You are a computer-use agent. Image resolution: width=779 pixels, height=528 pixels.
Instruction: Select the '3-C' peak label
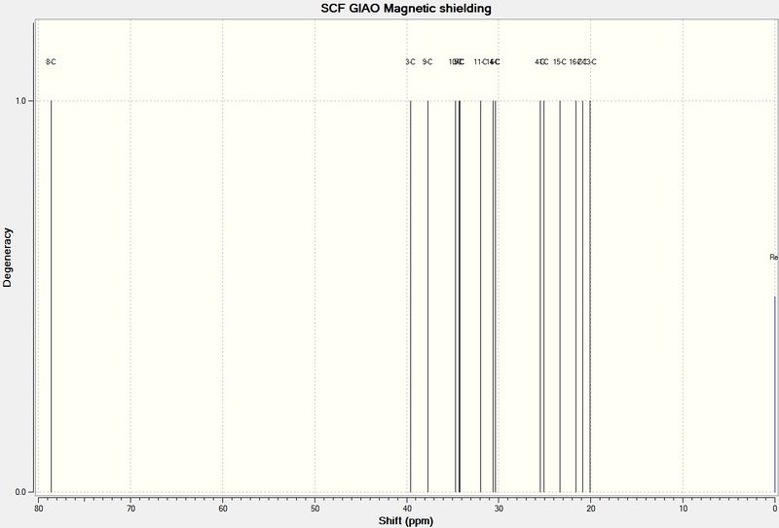point(410,62)
